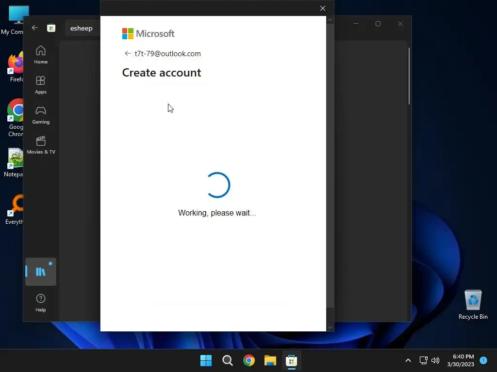
Task: Close the Create account dialog
Action: pos(323,8)
